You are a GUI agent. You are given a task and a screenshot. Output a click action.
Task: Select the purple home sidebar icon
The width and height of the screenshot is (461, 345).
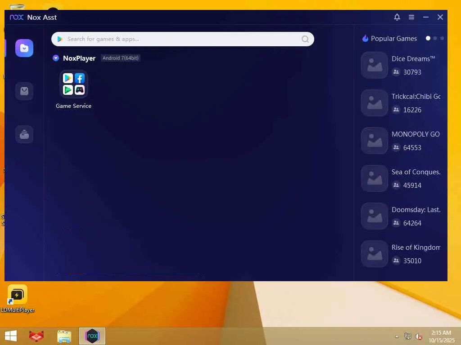pos(24,48)
